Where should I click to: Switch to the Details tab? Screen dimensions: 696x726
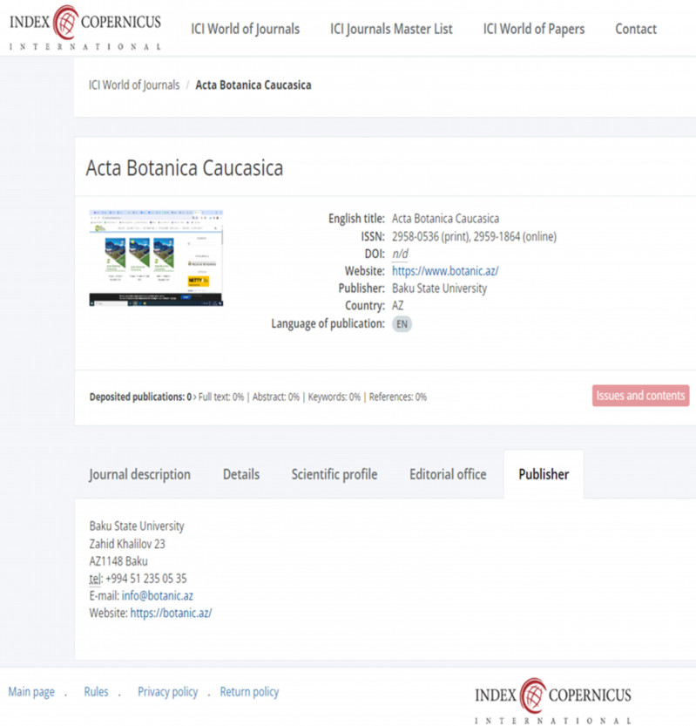[241, 474]
